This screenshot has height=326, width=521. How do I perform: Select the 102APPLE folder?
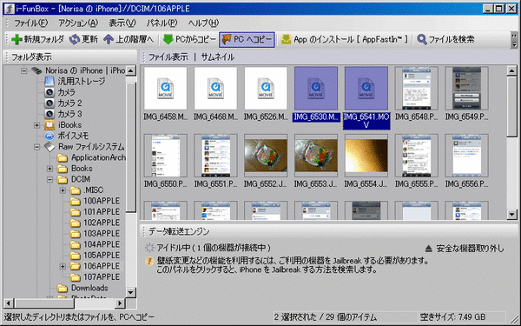click(95, 223)
